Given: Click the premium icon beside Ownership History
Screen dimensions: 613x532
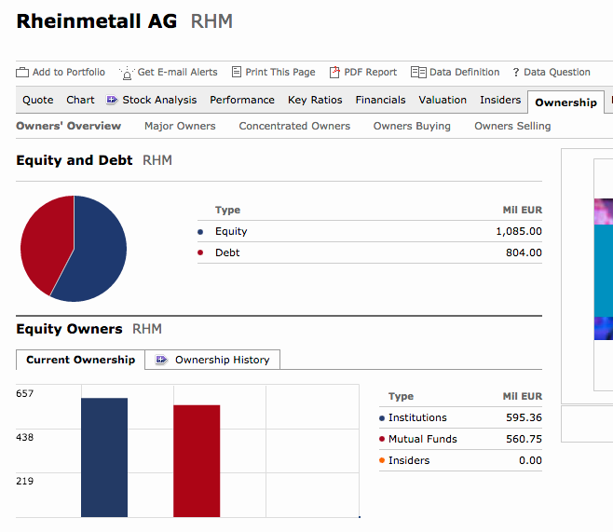Looking at the screenshot, I should (x=161, y=360).
